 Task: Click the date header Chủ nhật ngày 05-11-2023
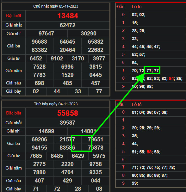point(56,6)
